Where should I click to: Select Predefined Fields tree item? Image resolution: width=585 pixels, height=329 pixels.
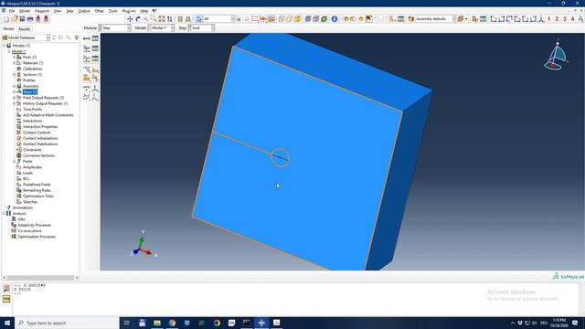coord(37,185)
